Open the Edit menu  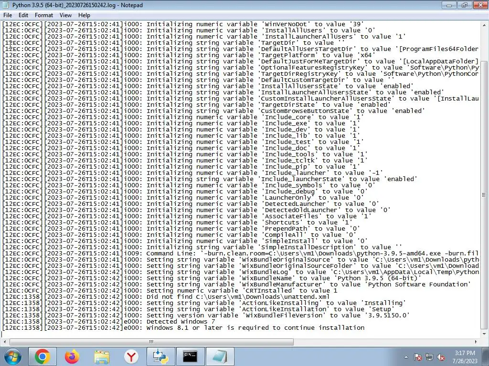pyautogui.click(x=23, y=15)
